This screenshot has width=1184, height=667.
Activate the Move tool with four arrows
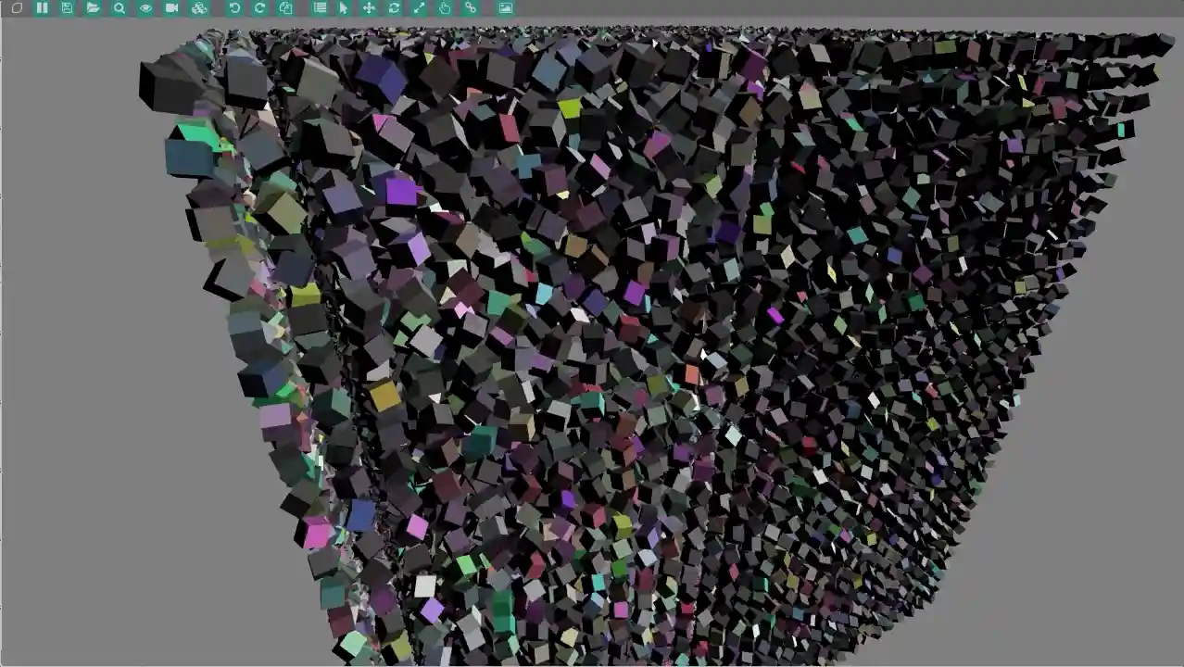369,8
